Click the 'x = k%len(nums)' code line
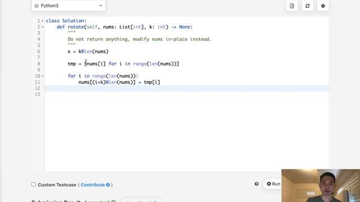The image size is (360, 202). point(88,52)
